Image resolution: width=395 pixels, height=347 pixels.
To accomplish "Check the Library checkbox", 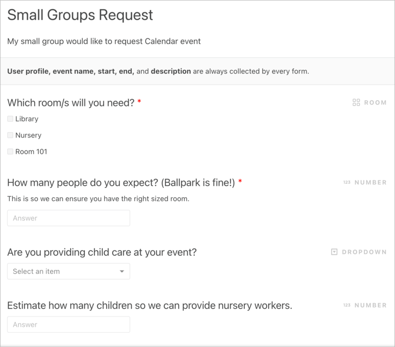I will [x=10, y=118].
